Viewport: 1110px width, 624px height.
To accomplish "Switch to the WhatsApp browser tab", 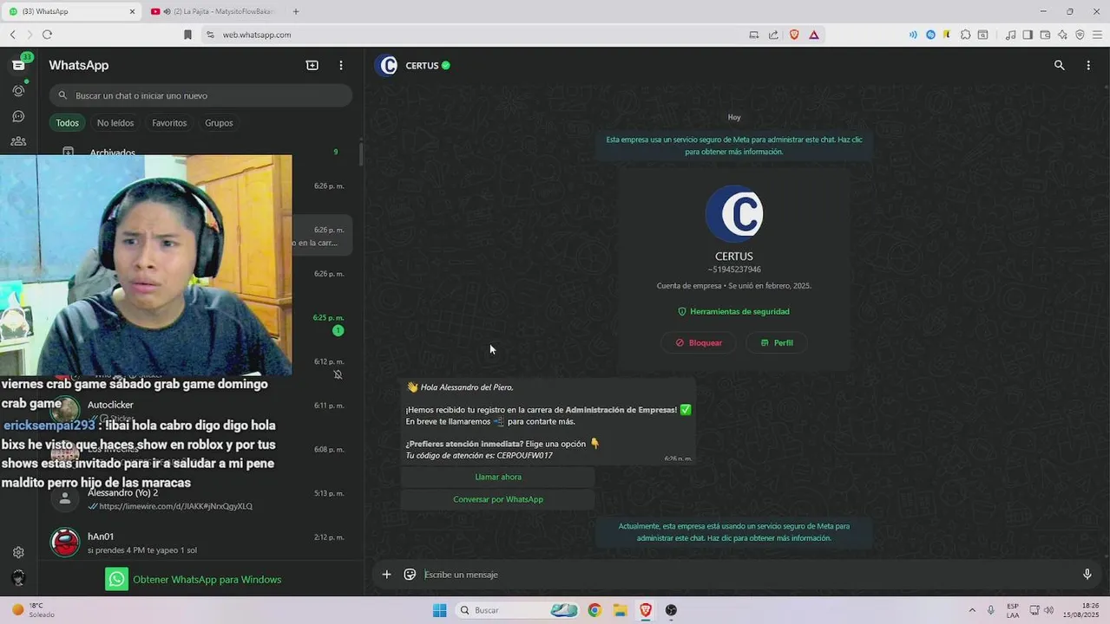I will click(x=72, y=11).
